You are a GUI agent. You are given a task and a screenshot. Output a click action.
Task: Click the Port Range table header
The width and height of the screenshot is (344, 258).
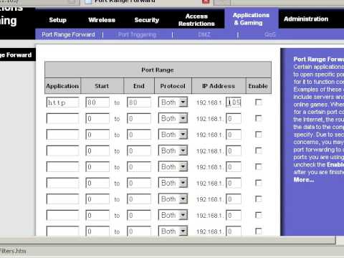(158, 70)
